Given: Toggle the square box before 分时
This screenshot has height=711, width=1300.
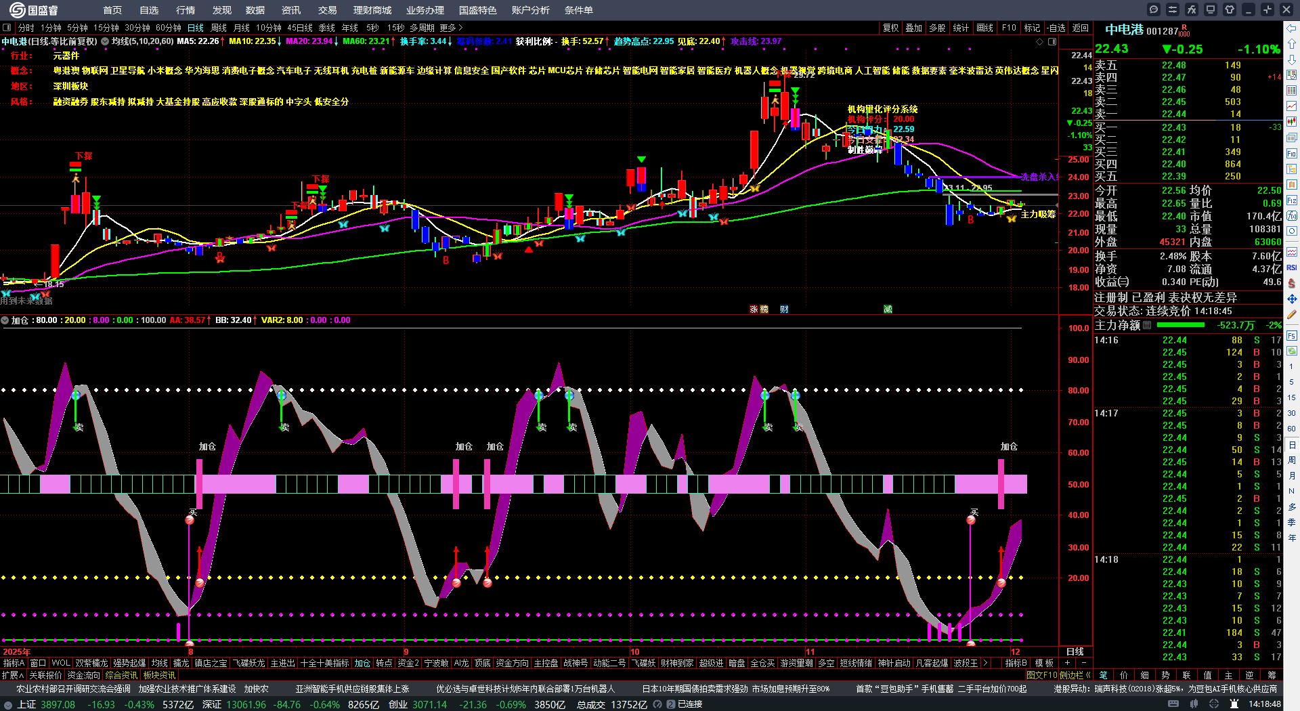Looking at the screenshot, I should click(x=7, y=28).
